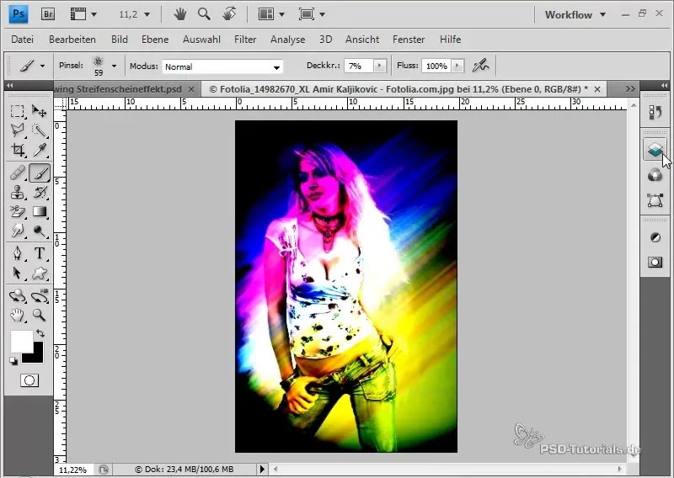Screen dimensions: 674x478
Task: Select the Custom Shape tool
Action: tap(40, 274)
